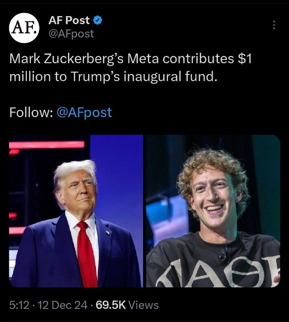Open the @AFpost handle under the name
Image resolution: width=289 pixels, height=322 pixels.
tap(71, 34)
